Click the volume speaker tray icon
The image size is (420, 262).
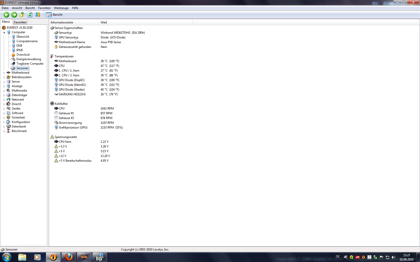click(393, 257)
